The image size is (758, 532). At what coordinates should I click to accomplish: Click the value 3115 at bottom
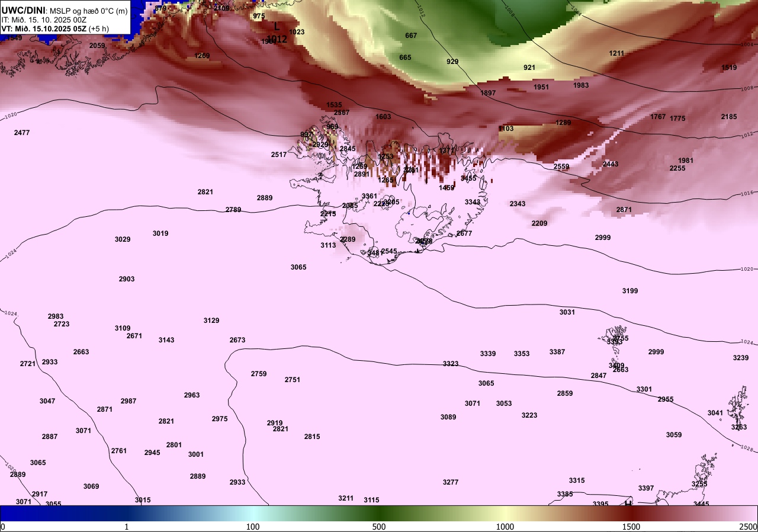click(371, 500)
